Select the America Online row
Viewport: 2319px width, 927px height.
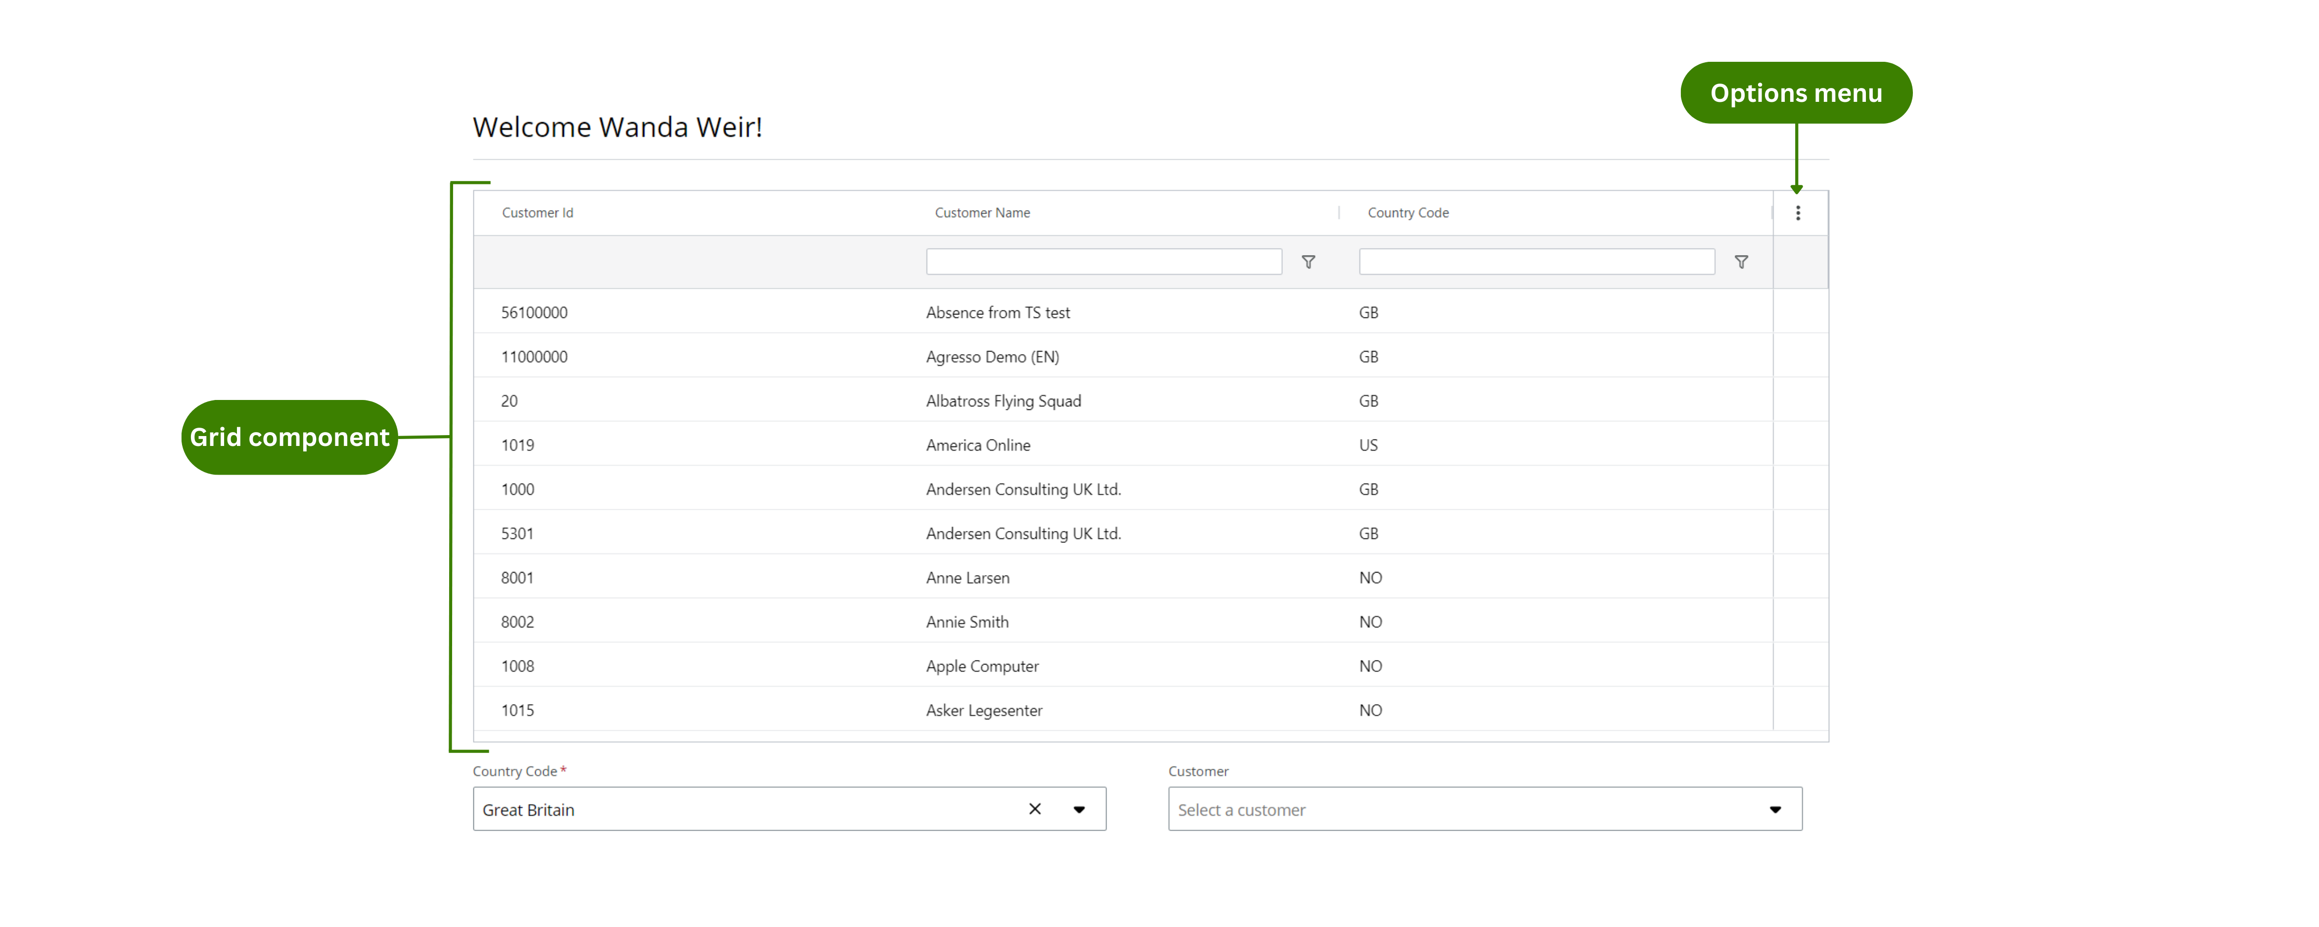(977, 445)
